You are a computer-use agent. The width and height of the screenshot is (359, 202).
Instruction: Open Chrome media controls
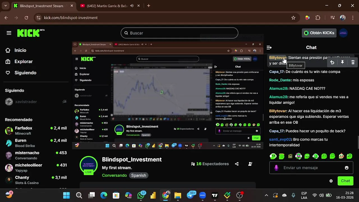333,18
